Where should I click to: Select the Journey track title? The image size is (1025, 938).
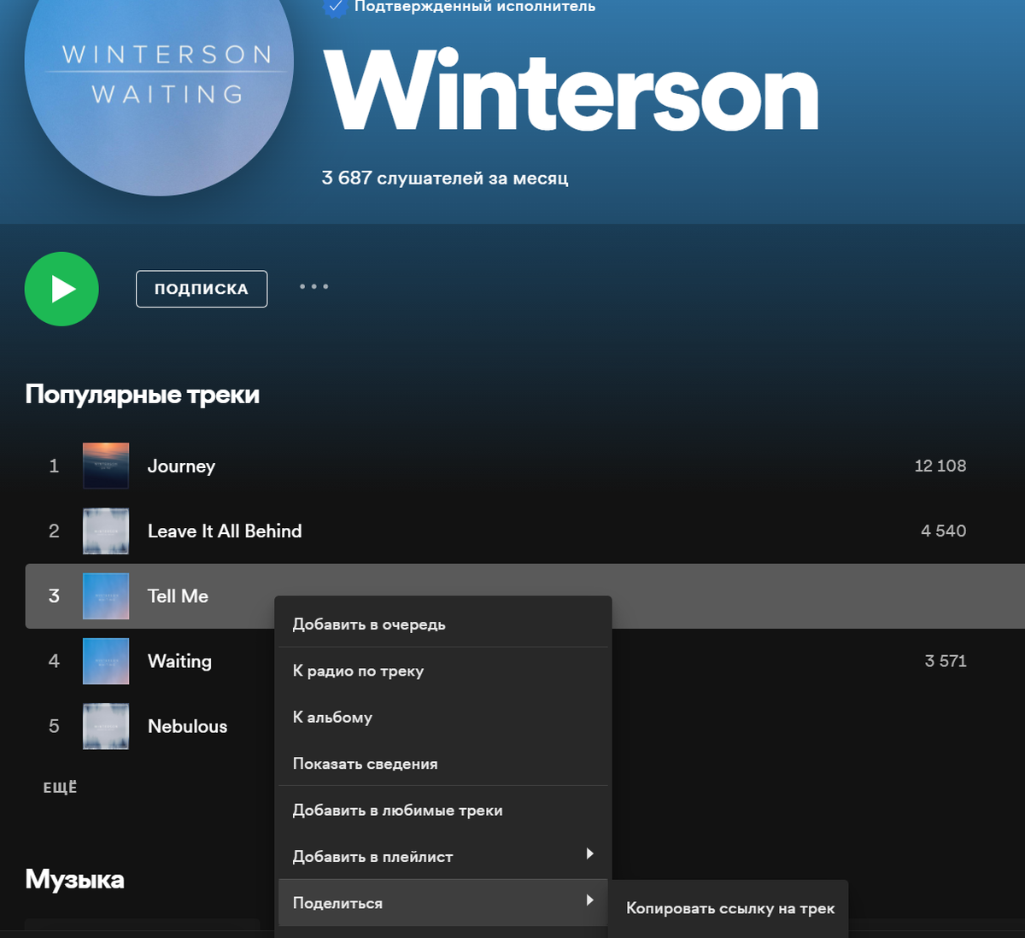(181, 466)
